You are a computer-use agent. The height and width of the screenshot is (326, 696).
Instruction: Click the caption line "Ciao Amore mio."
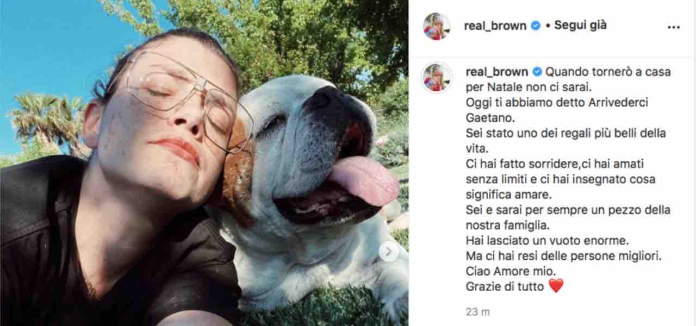[503, 271]
